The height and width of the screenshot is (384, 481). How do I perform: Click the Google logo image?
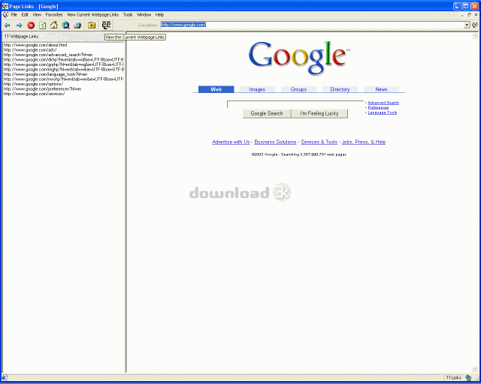tap(299, 58)
